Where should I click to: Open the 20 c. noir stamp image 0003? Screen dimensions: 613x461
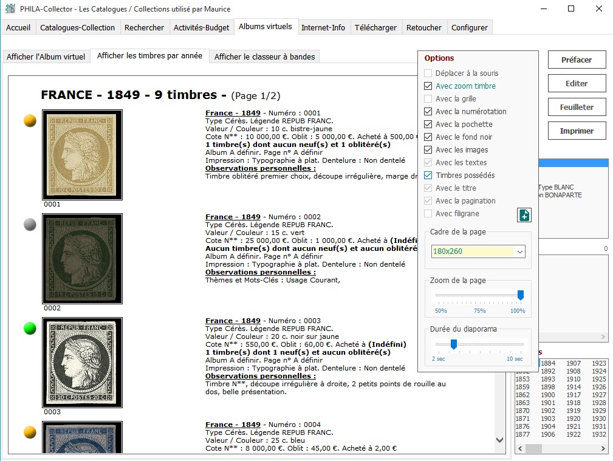82,363
